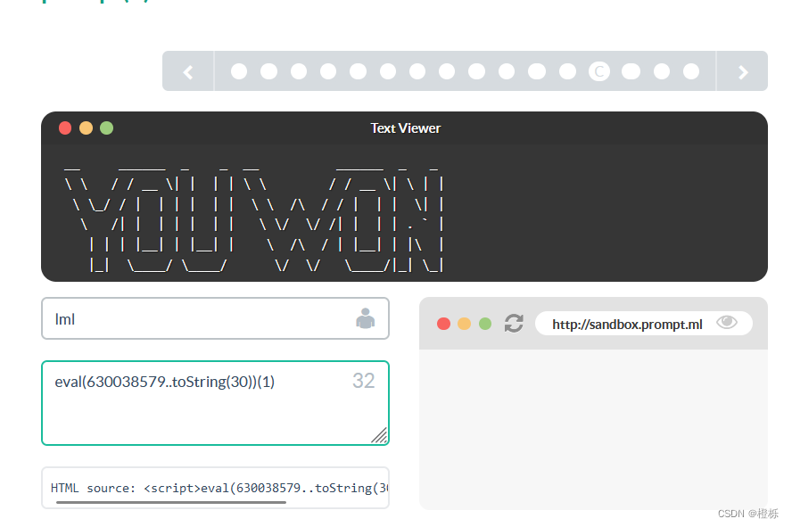This screenshot has width=792, height=527.
Task: Click green maximize dot in Text Viewer
Action: coord(106,128)
